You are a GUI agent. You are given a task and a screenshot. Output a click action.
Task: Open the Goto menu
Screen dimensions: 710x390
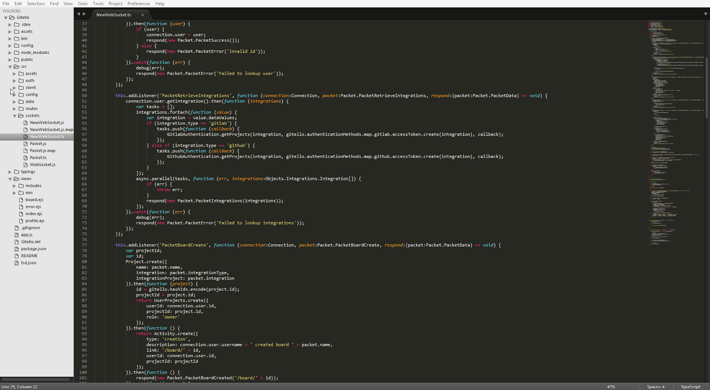point(83,4)
